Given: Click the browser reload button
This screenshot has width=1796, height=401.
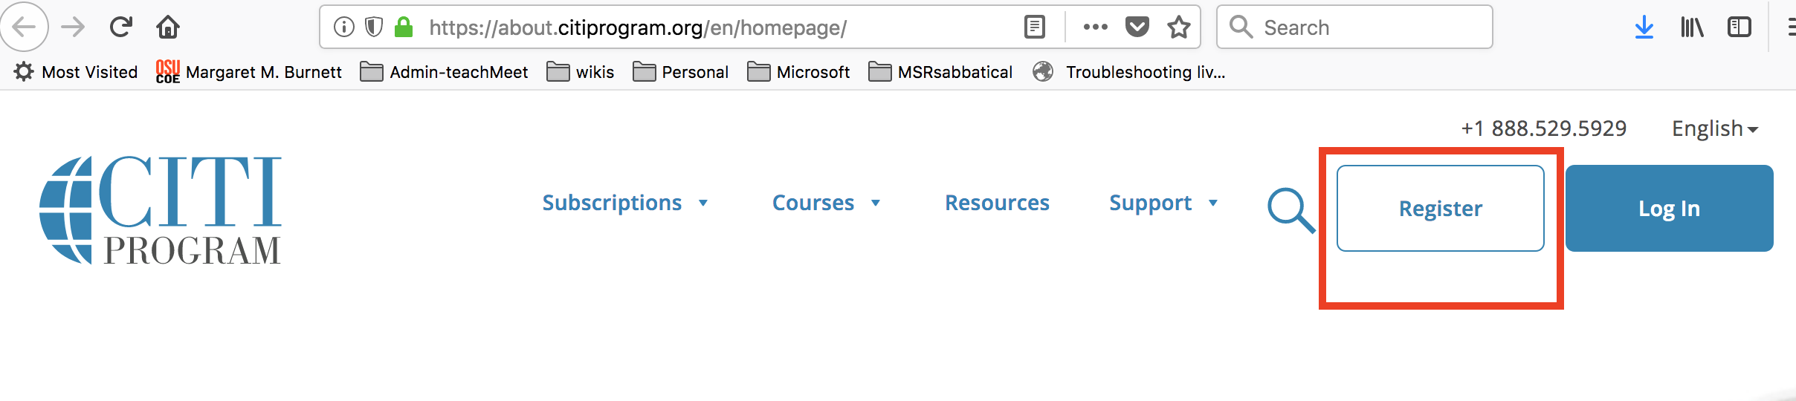Looking at the screenshot, I should (120, 27).
